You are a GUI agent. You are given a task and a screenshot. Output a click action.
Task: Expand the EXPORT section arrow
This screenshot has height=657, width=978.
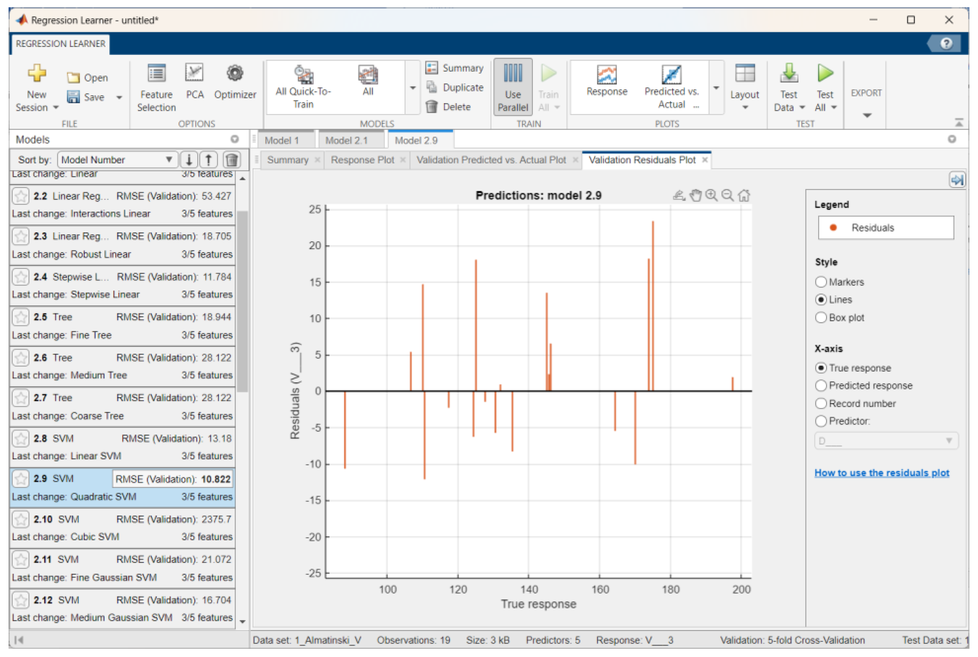click(867, 115)
